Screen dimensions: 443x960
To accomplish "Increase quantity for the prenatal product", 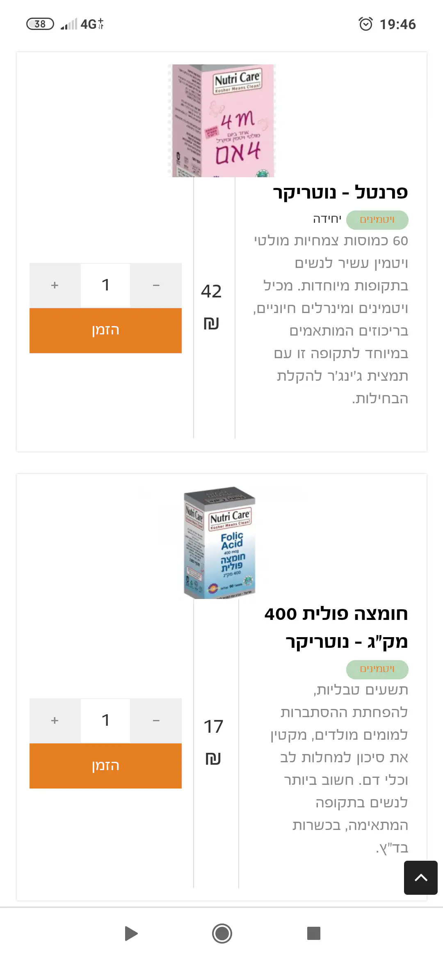I will pos(55,285).
